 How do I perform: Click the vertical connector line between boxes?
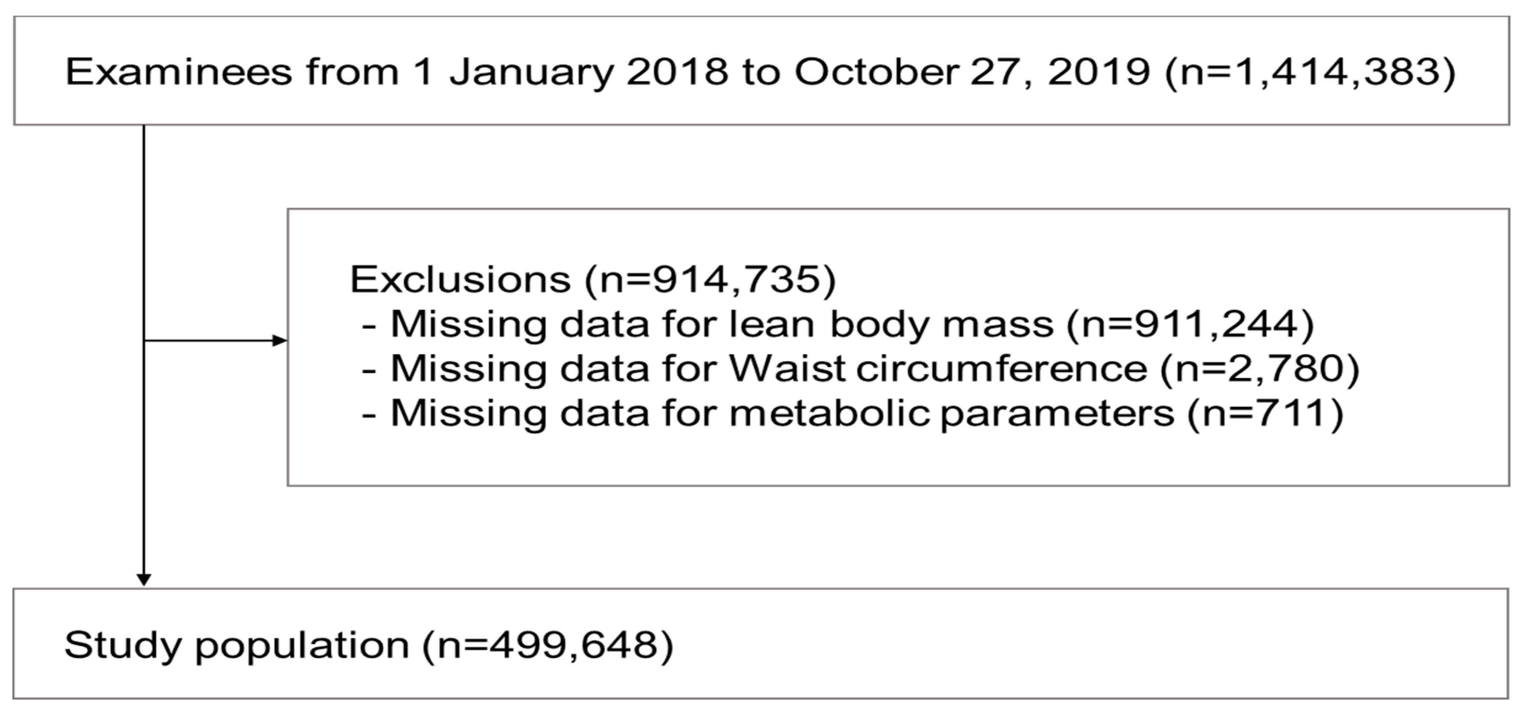coord(144,236)
